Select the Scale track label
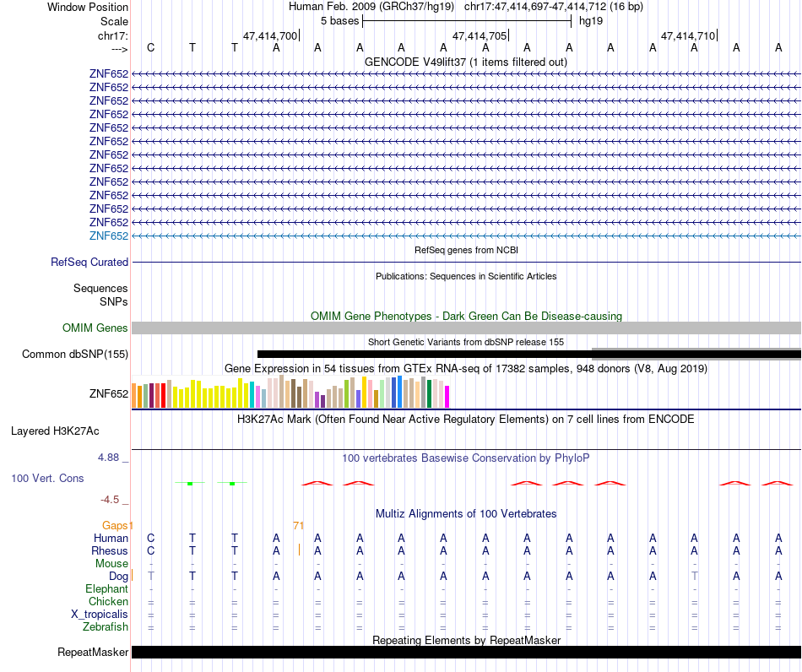This screenshot has width=802, height=672. tap(114, 21)
